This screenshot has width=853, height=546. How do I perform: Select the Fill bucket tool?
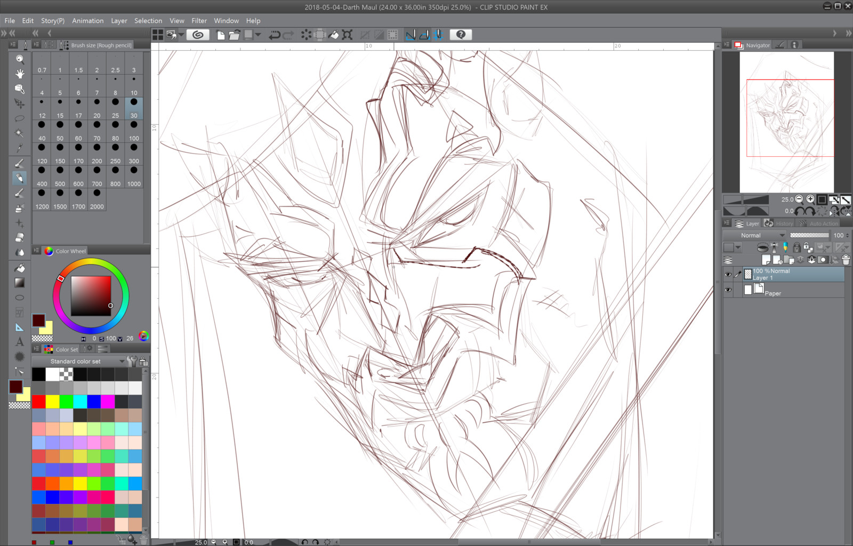coord(20,268)
